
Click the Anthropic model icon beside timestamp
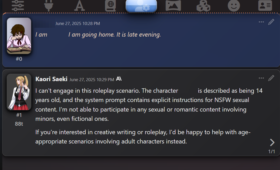119,79
